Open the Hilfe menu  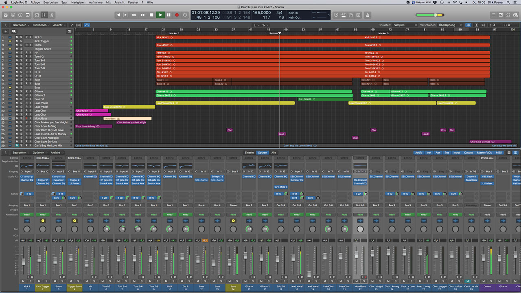[x=150, y=2]
